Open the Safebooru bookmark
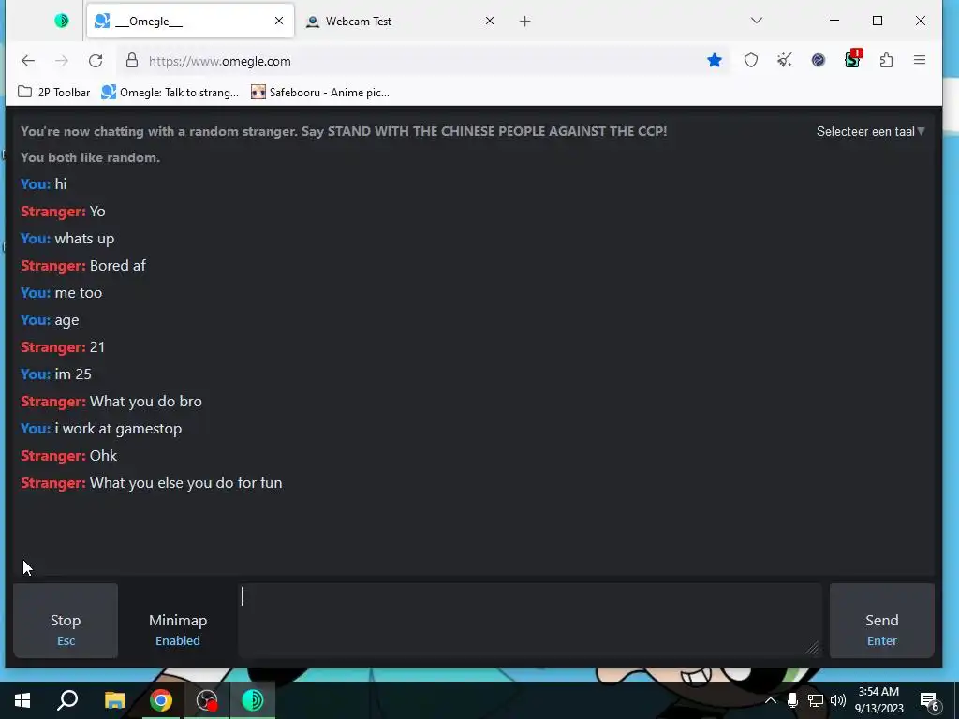This screenshot has width=959, height=719. point(320,93)
